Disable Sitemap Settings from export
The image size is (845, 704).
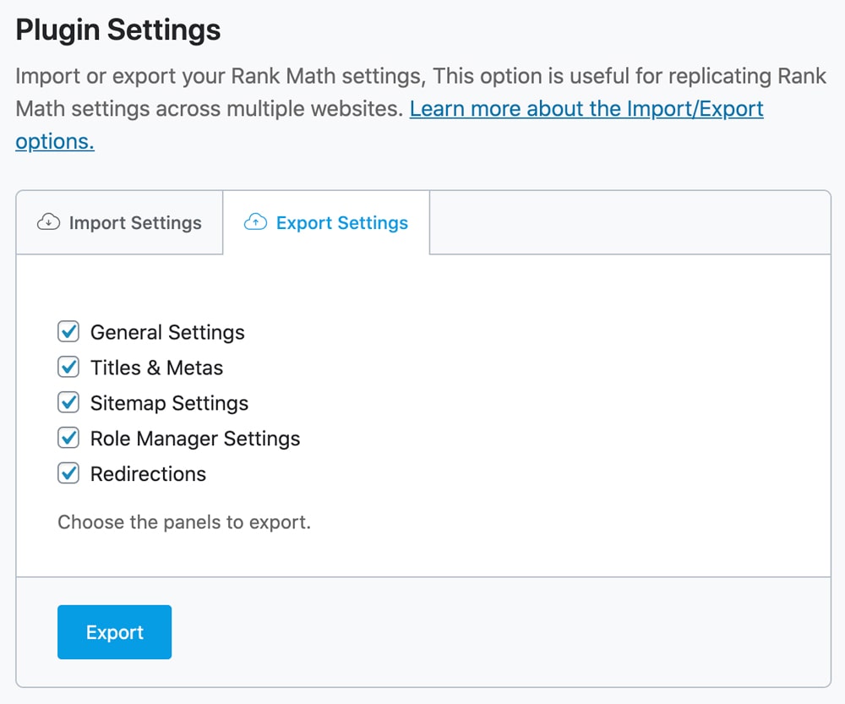(69, 402)
